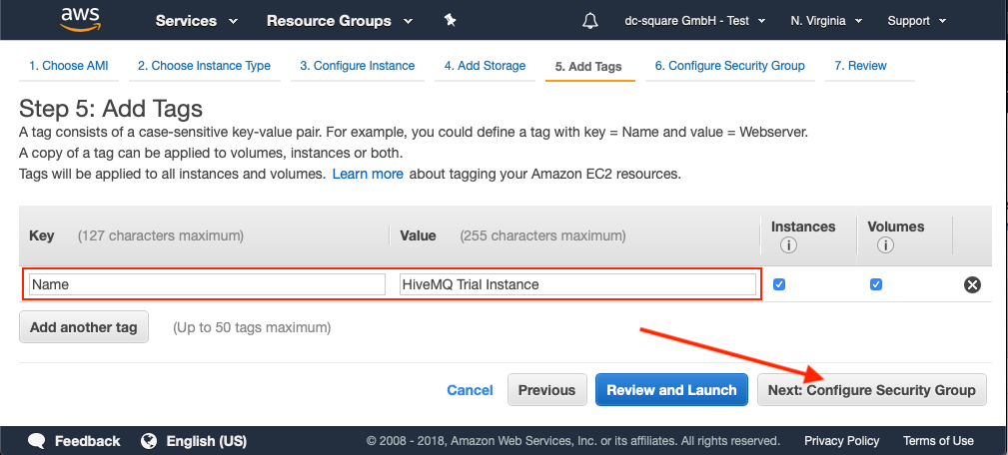Click the Amazon Web Services copyright notice
This screenshot has width=1008, height=455.
(x=572, y=441)
